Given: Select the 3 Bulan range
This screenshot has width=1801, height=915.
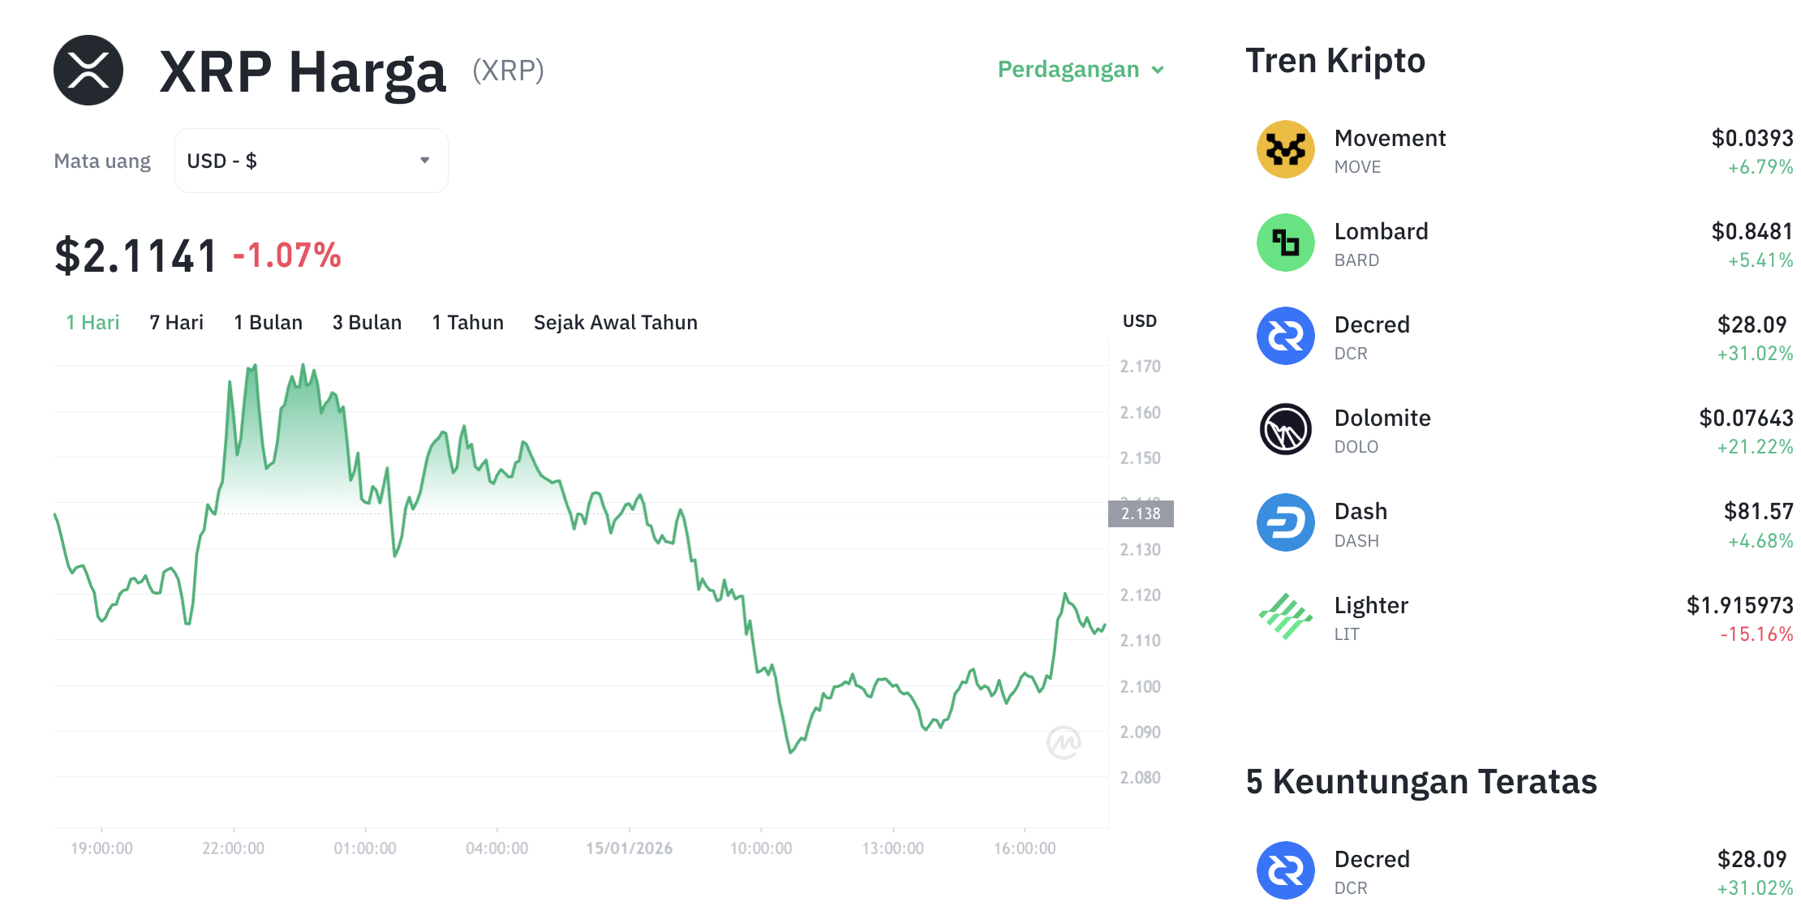Looking at the screenshot, I should [367, 322].
